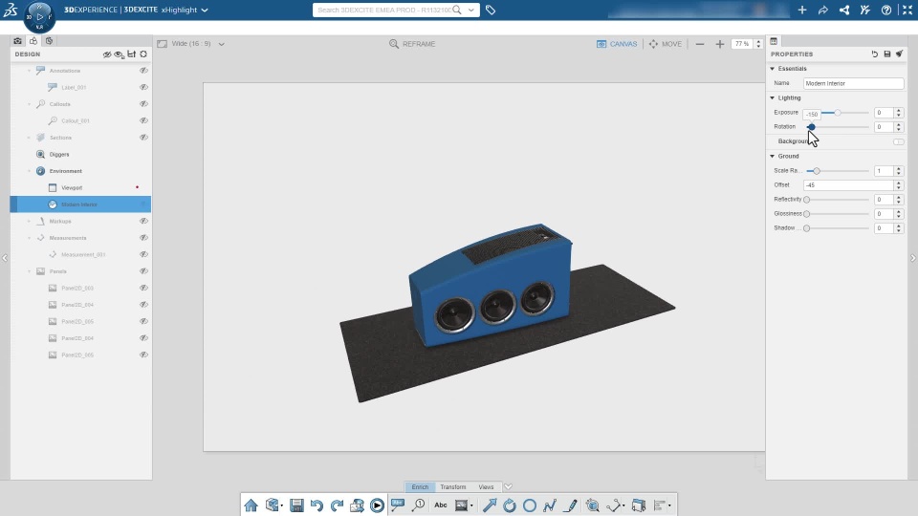Image resolution: width=918 pixels, height=516 pixels.
Task: Open the image tool dropdown arrow in toolbar
Action: click(471, 505)
